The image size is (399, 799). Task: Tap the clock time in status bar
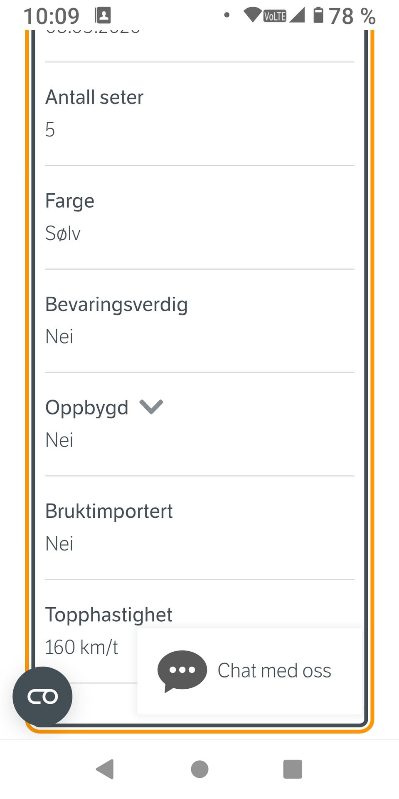click(52, 16)
